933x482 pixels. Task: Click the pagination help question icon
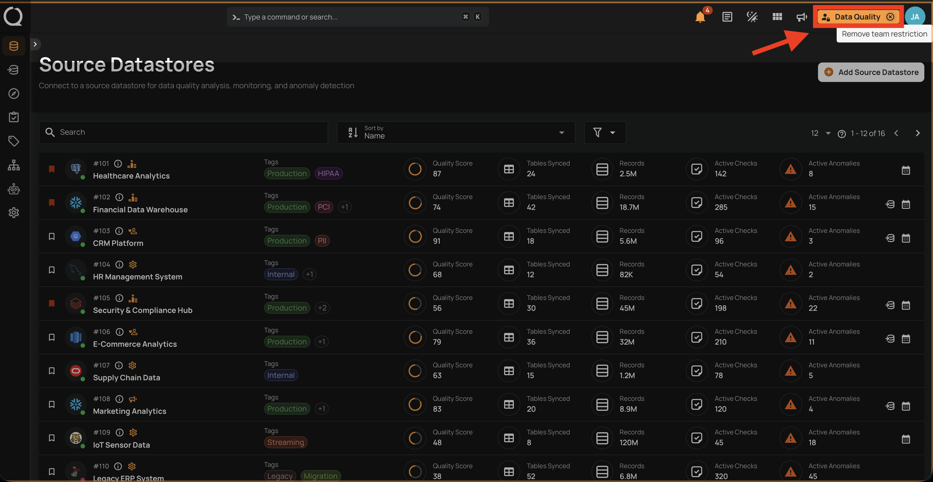841,134
